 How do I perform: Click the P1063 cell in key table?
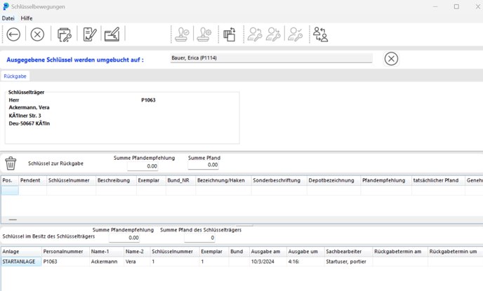65,262
